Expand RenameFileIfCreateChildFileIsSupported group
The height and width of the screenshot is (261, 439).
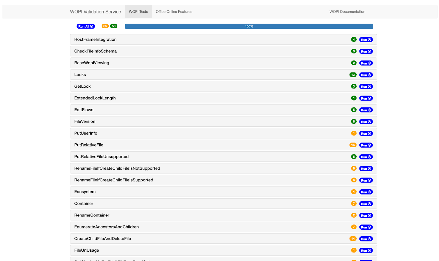pos(223,180)
